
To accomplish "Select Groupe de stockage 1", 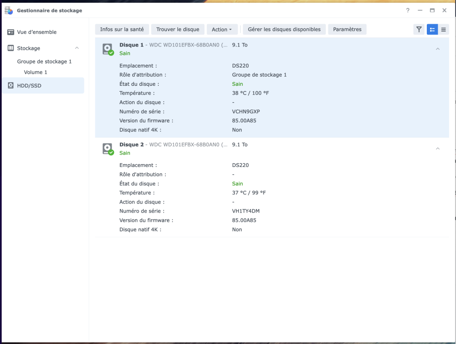I will tap(44, 62).
